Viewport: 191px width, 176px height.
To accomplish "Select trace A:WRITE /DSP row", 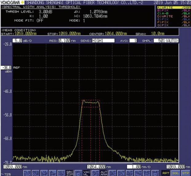I will tap(174, 8).
